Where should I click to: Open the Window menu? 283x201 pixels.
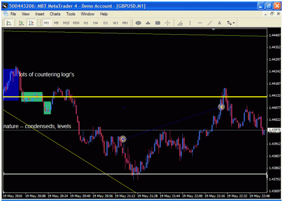pos(87,14)
